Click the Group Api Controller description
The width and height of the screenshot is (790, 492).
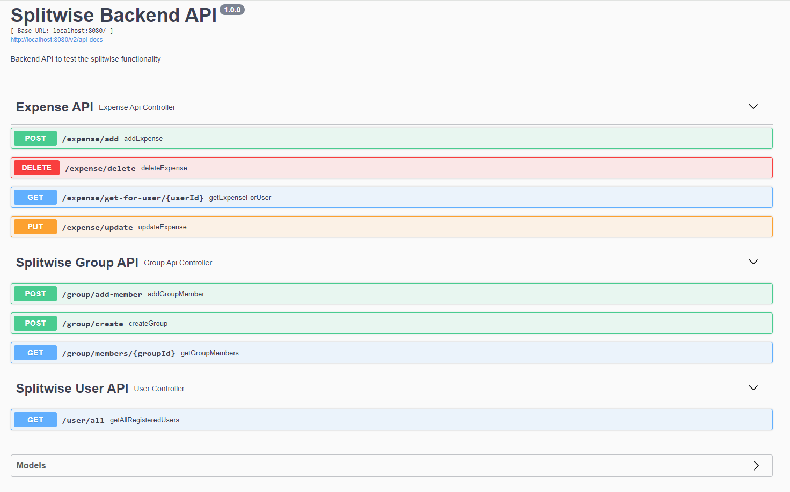178,263
